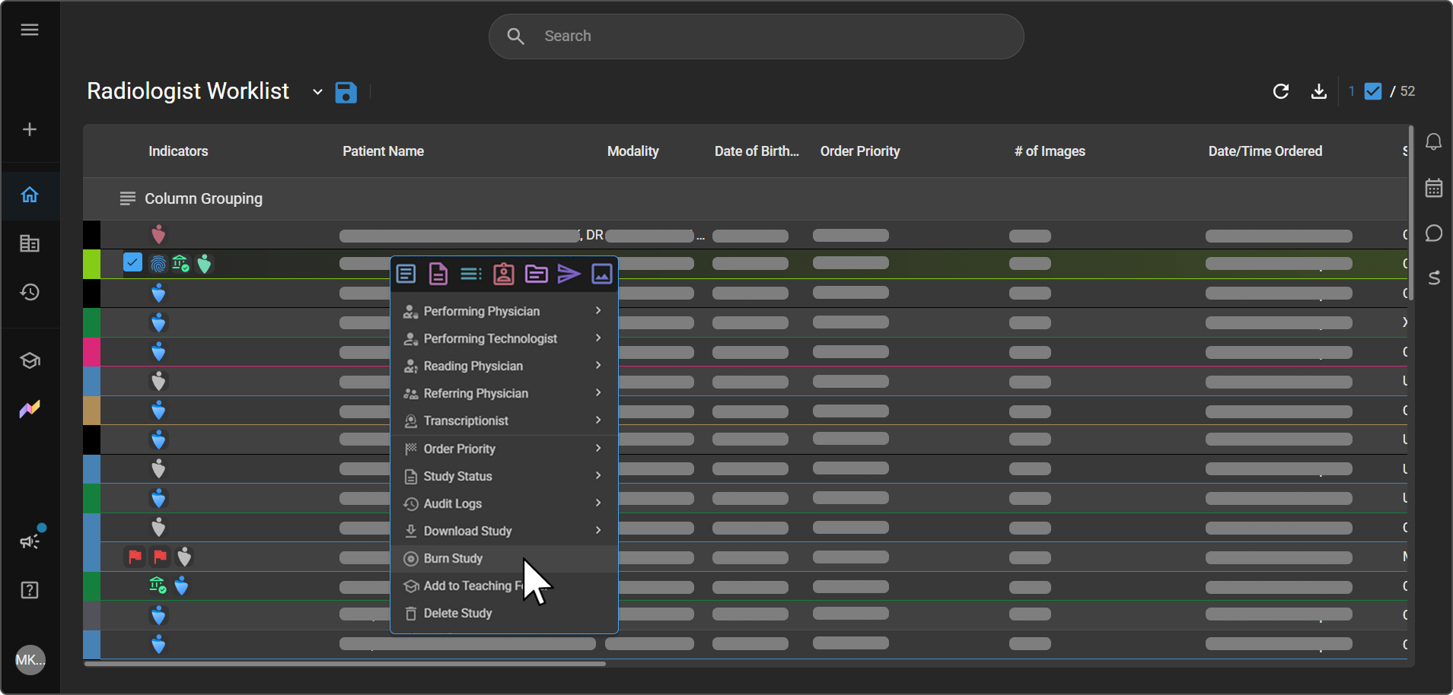Open the graduation cap teaching icon
This screenshot has height=695, width=1453.
point(30,360)
